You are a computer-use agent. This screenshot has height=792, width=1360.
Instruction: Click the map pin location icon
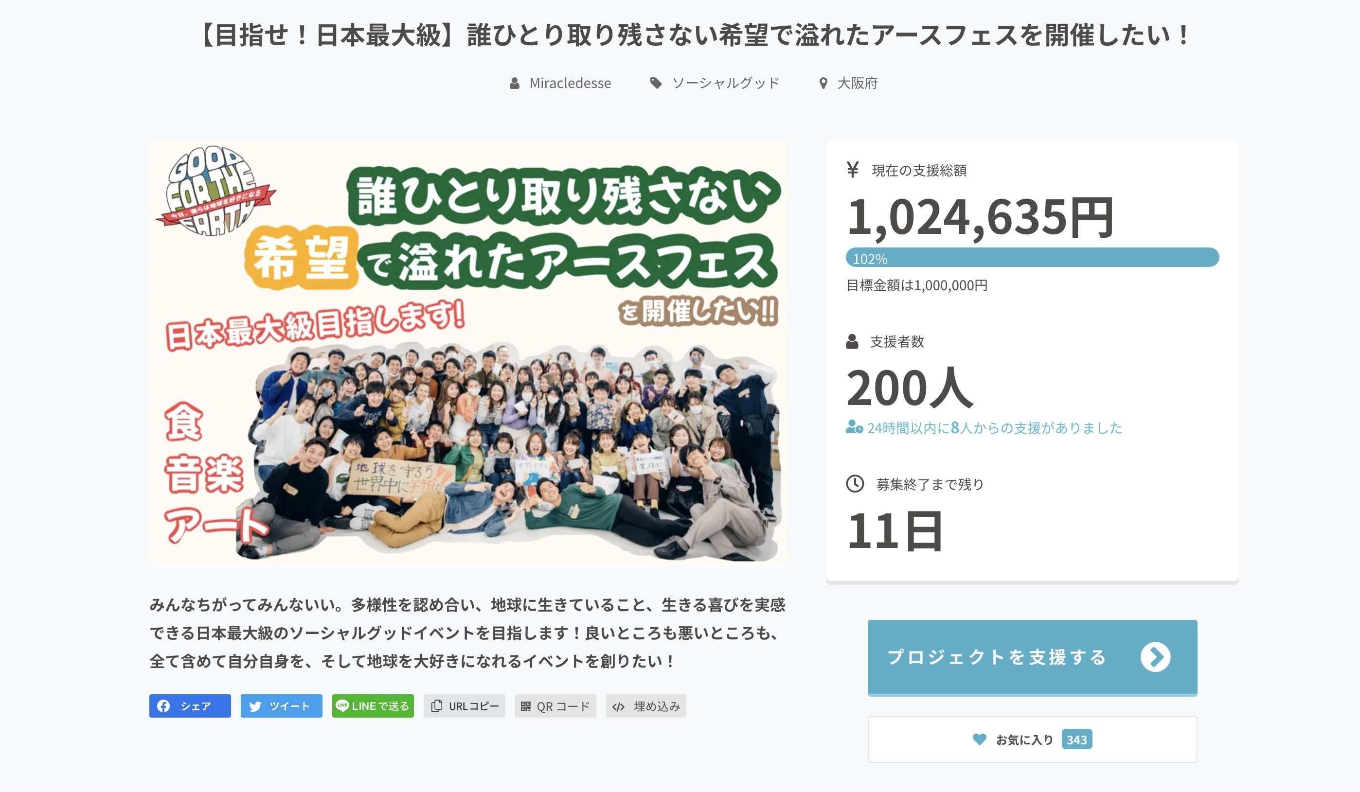click(x=823, y=83)
